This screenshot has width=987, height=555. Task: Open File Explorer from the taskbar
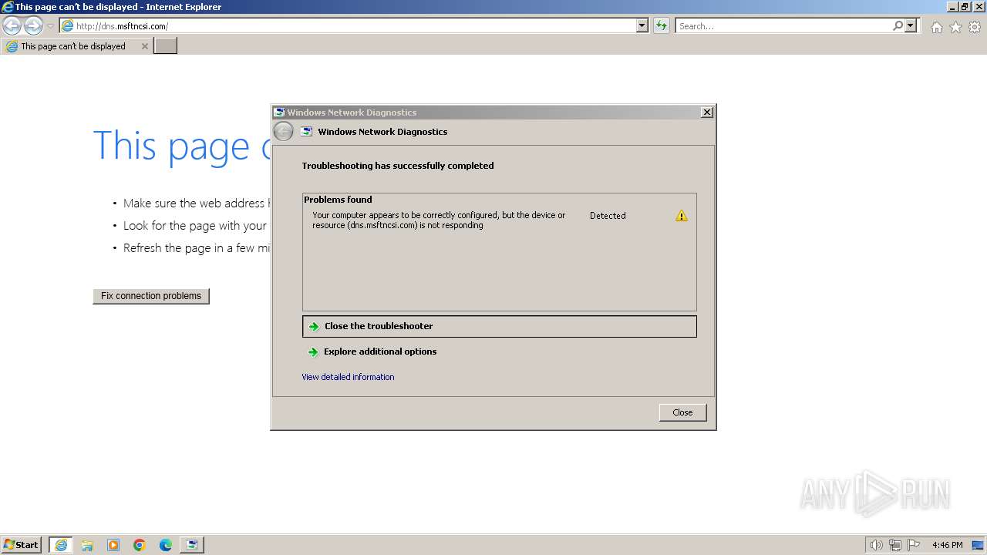tap(87, 545)
